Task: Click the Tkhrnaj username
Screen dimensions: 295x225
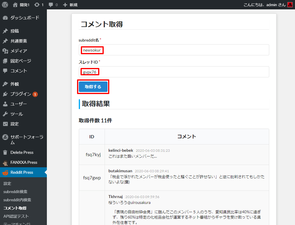Action: click(x=115, y=197)
